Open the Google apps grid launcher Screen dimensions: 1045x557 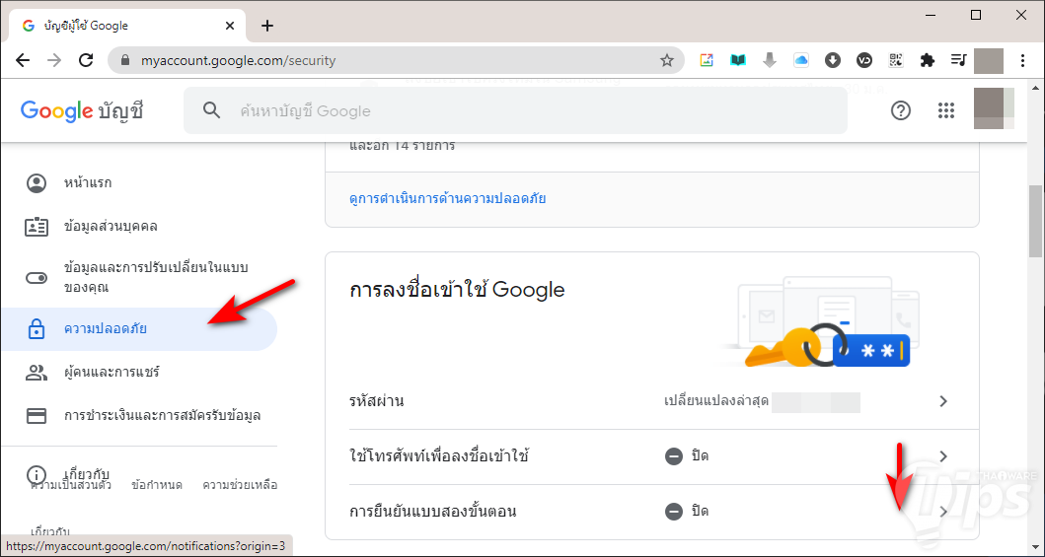[x=945, y=110]
